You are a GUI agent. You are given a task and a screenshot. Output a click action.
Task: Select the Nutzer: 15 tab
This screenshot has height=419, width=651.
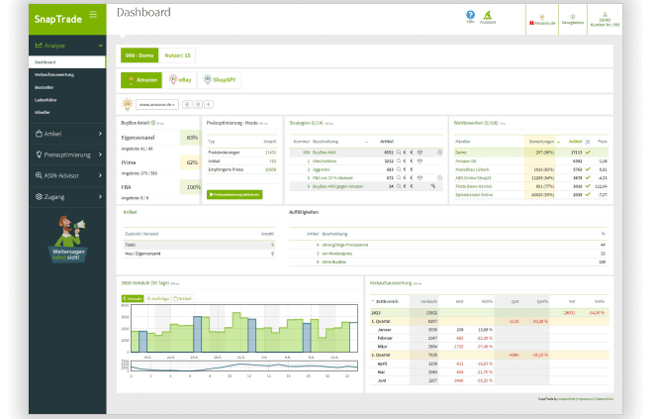tap(177, 55)
